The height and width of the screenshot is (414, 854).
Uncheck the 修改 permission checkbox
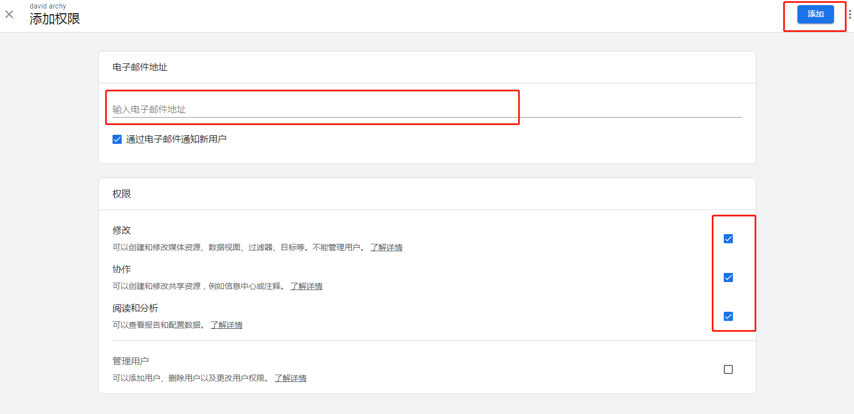[728, 238]
